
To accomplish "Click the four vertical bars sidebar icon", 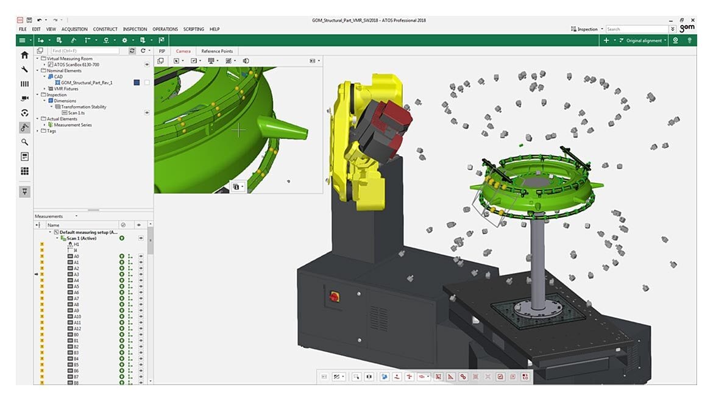I will (x=24, y=84).
